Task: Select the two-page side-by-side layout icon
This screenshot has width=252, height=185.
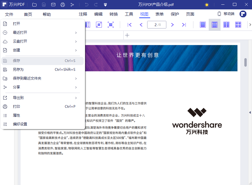Action: pyautogui.click(x=226, y=25)
